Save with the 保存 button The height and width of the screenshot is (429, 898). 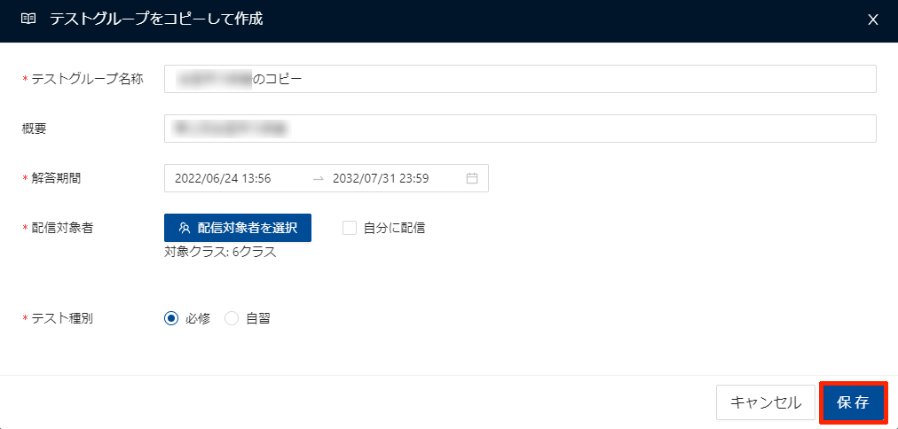[x=853, y=402]
